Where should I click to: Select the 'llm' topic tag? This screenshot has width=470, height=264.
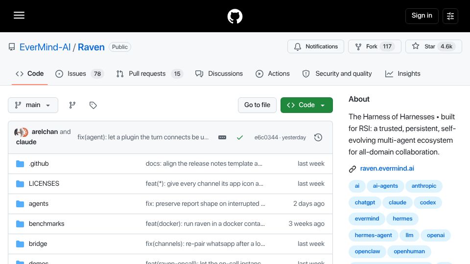point(409,235)
